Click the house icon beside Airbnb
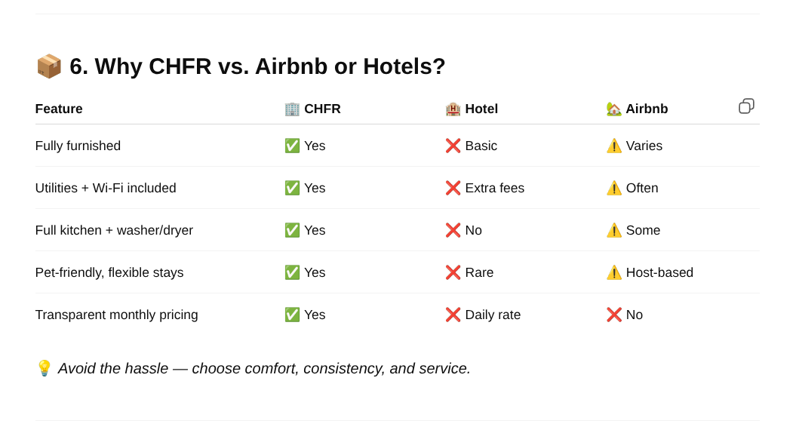Image resolution: width=799 pixels, height=433 pixels. (614, 109)
